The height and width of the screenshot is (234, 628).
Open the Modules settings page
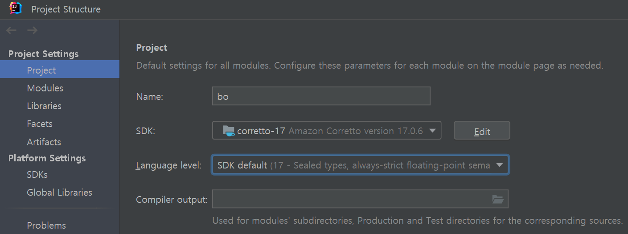click(45, 88)
